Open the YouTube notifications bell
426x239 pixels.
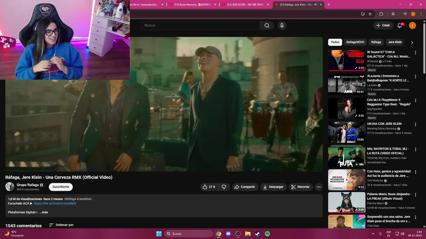pyautogui.click(x=400, y=26)
